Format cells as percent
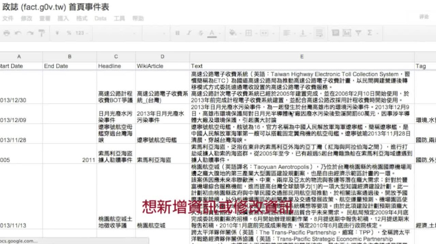Image resolution: width=436 pixels, height=244 pixels. 69,33
